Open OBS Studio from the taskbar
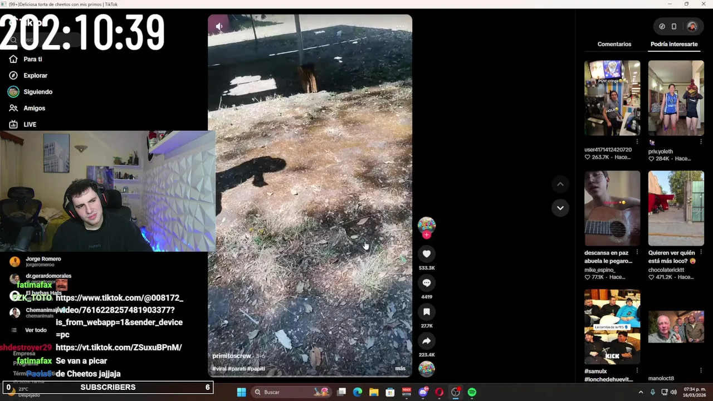 click(456, 392)
